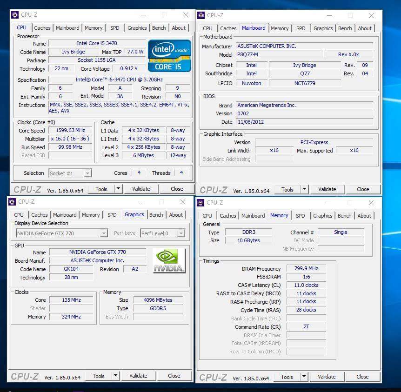Expand Tools dropdown arrow in CPU window
Viewport: 401px width, 392px height.
[118, 189]
